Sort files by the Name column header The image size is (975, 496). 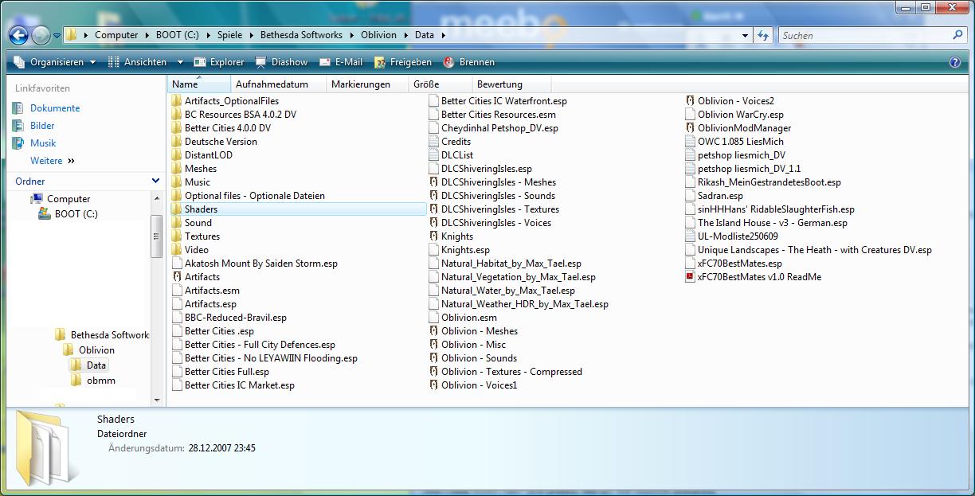pos(185,84)
